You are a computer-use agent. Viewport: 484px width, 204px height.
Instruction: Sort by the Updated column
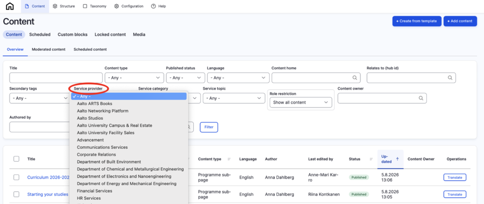pyautogui.click(x=390, y=159)
